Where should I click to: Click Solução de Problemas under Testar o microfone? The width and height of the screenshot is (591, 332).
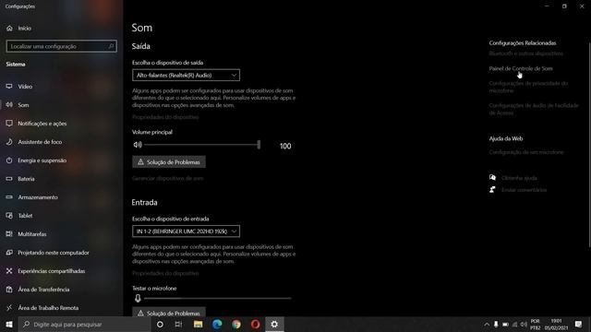coord(169,313)
